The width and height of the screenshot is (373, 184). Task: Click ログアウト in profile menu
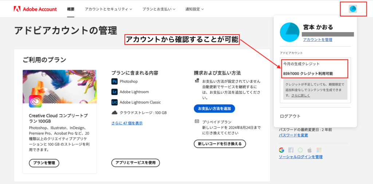290,116
